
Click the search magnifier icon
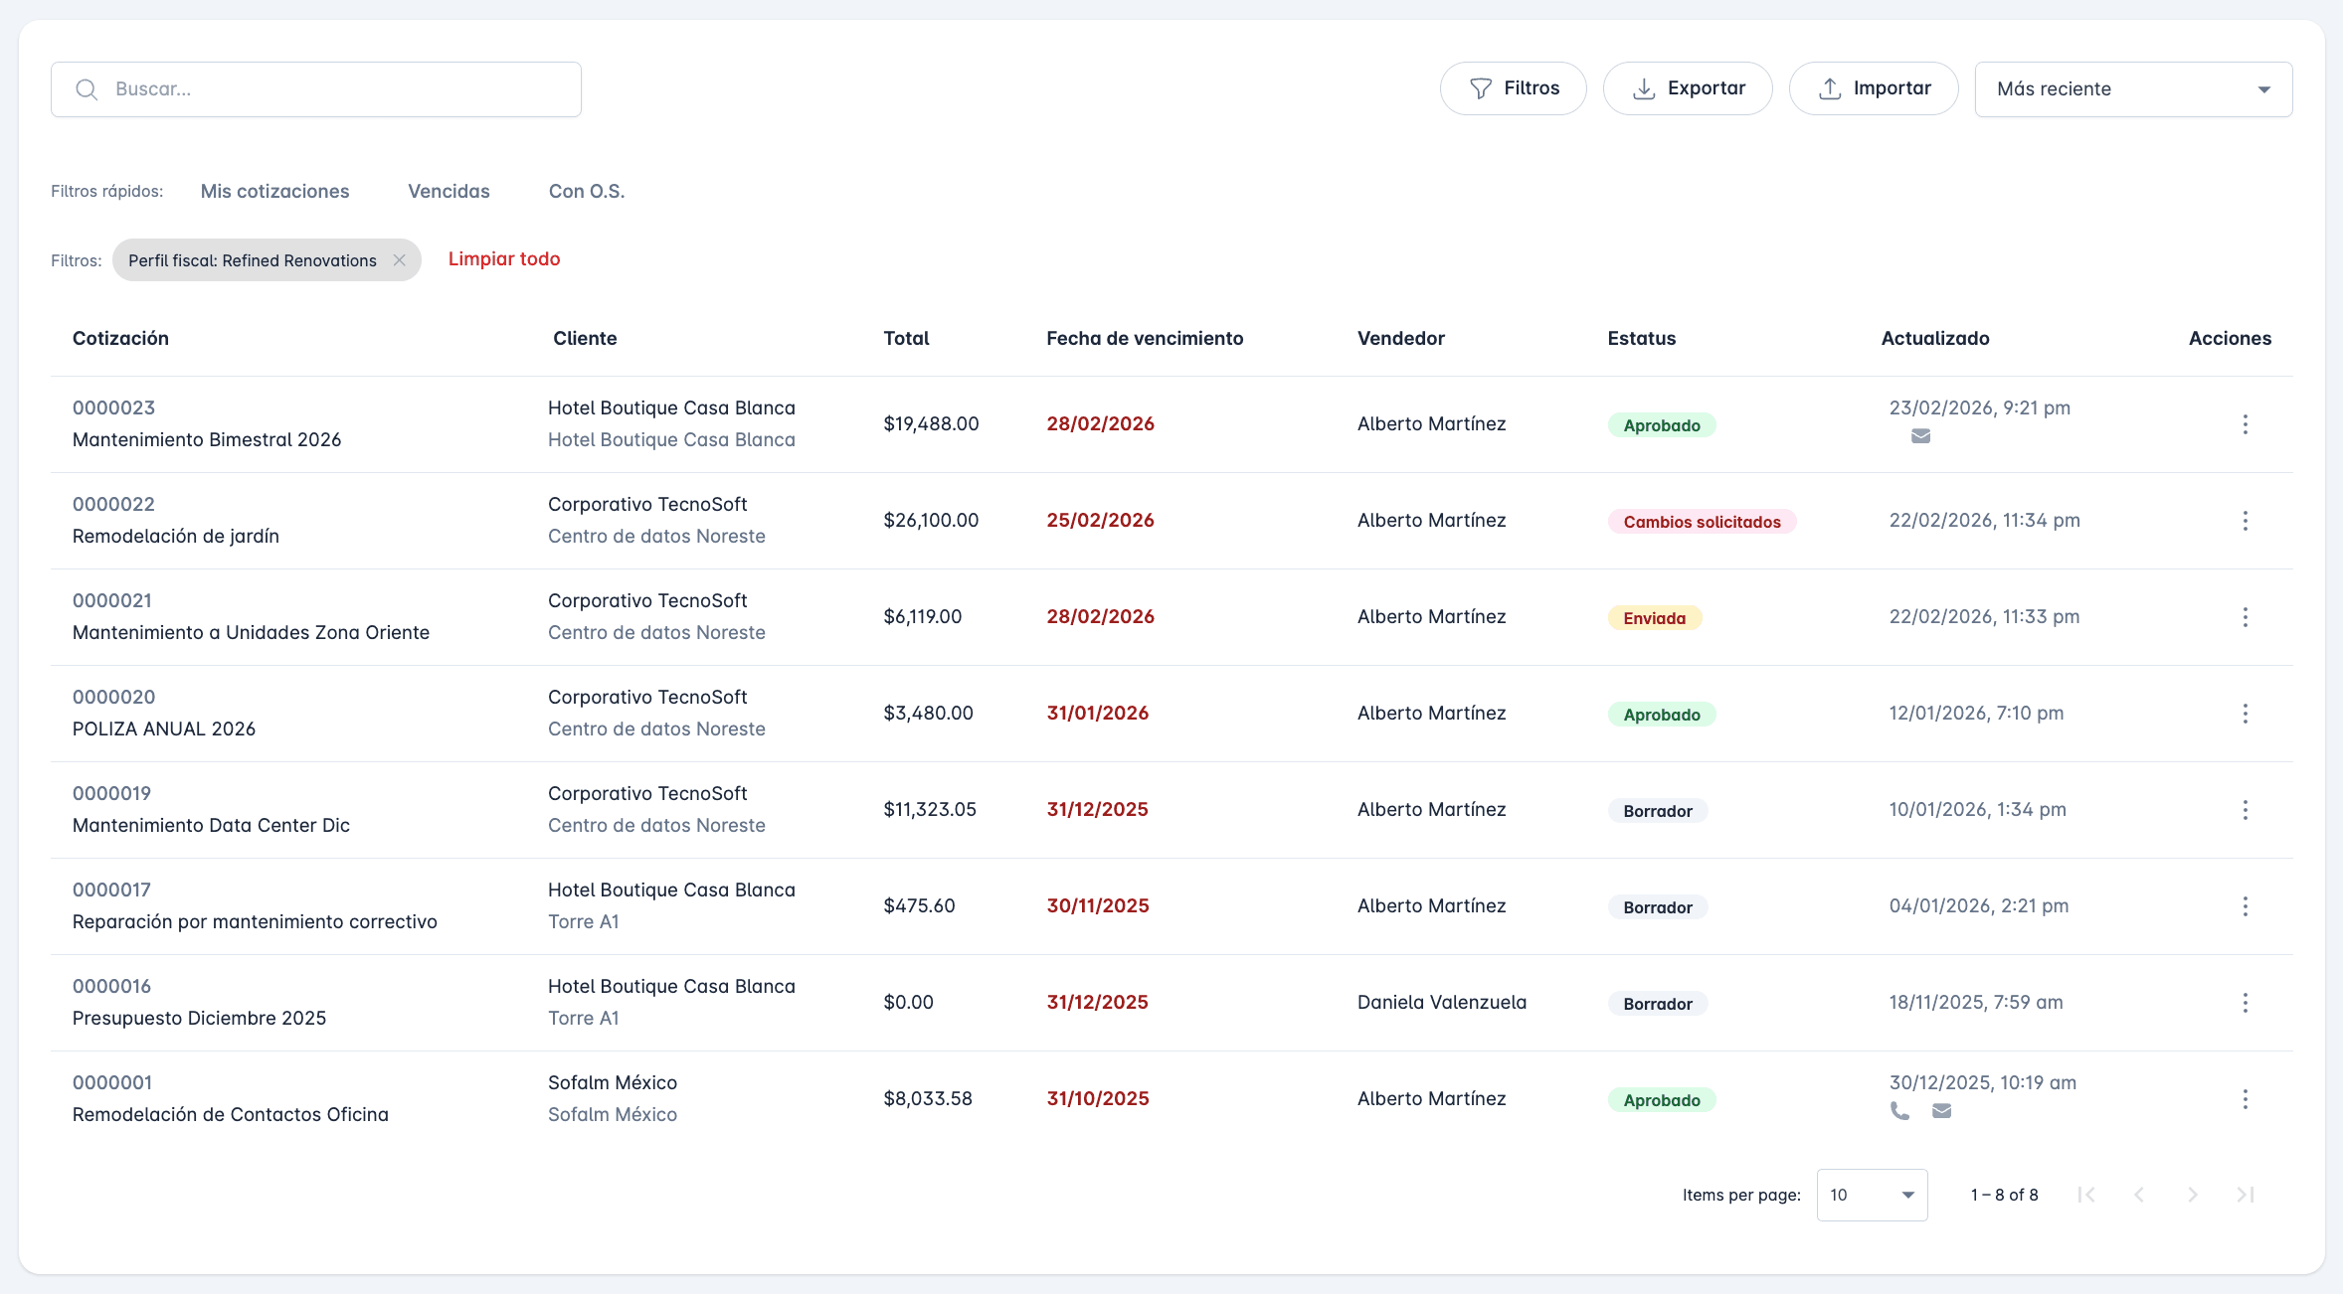87,88
